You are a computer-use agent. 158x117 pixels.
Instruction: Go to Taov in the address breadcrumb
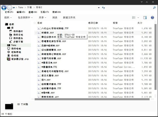click(x=21, y=8)
